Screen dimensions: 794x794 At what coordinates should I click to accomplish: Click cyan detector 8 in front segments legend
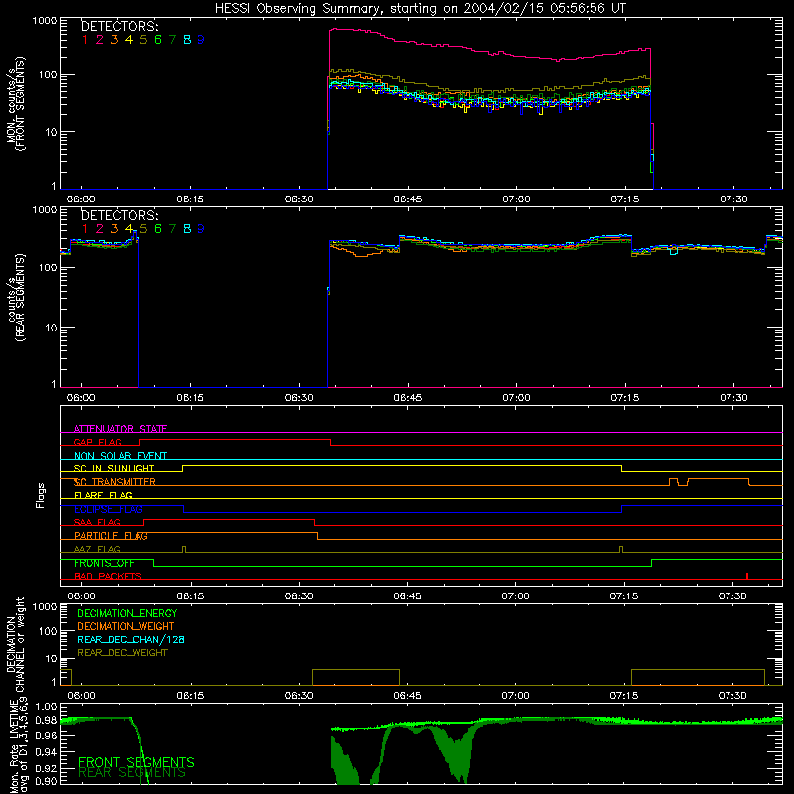point(187,40)
